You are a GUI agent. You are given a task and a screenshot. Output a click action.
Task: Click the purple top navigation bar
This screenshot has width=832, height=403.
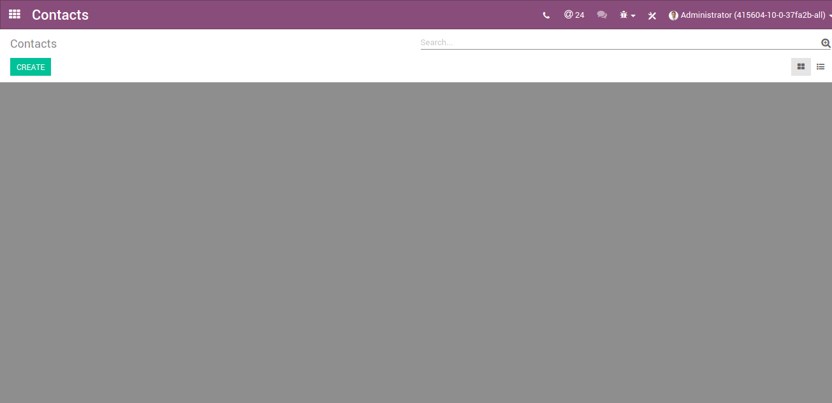pos(319,14)
